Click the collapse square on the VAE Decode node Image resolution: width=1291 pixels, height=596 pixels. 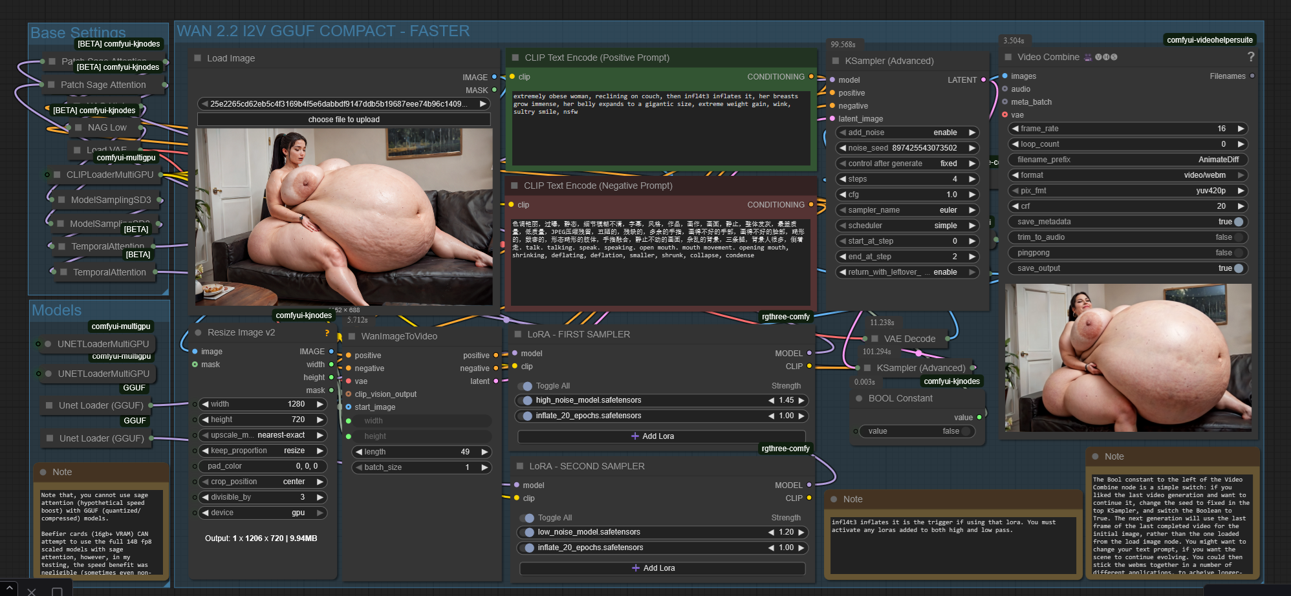(874, 339)
